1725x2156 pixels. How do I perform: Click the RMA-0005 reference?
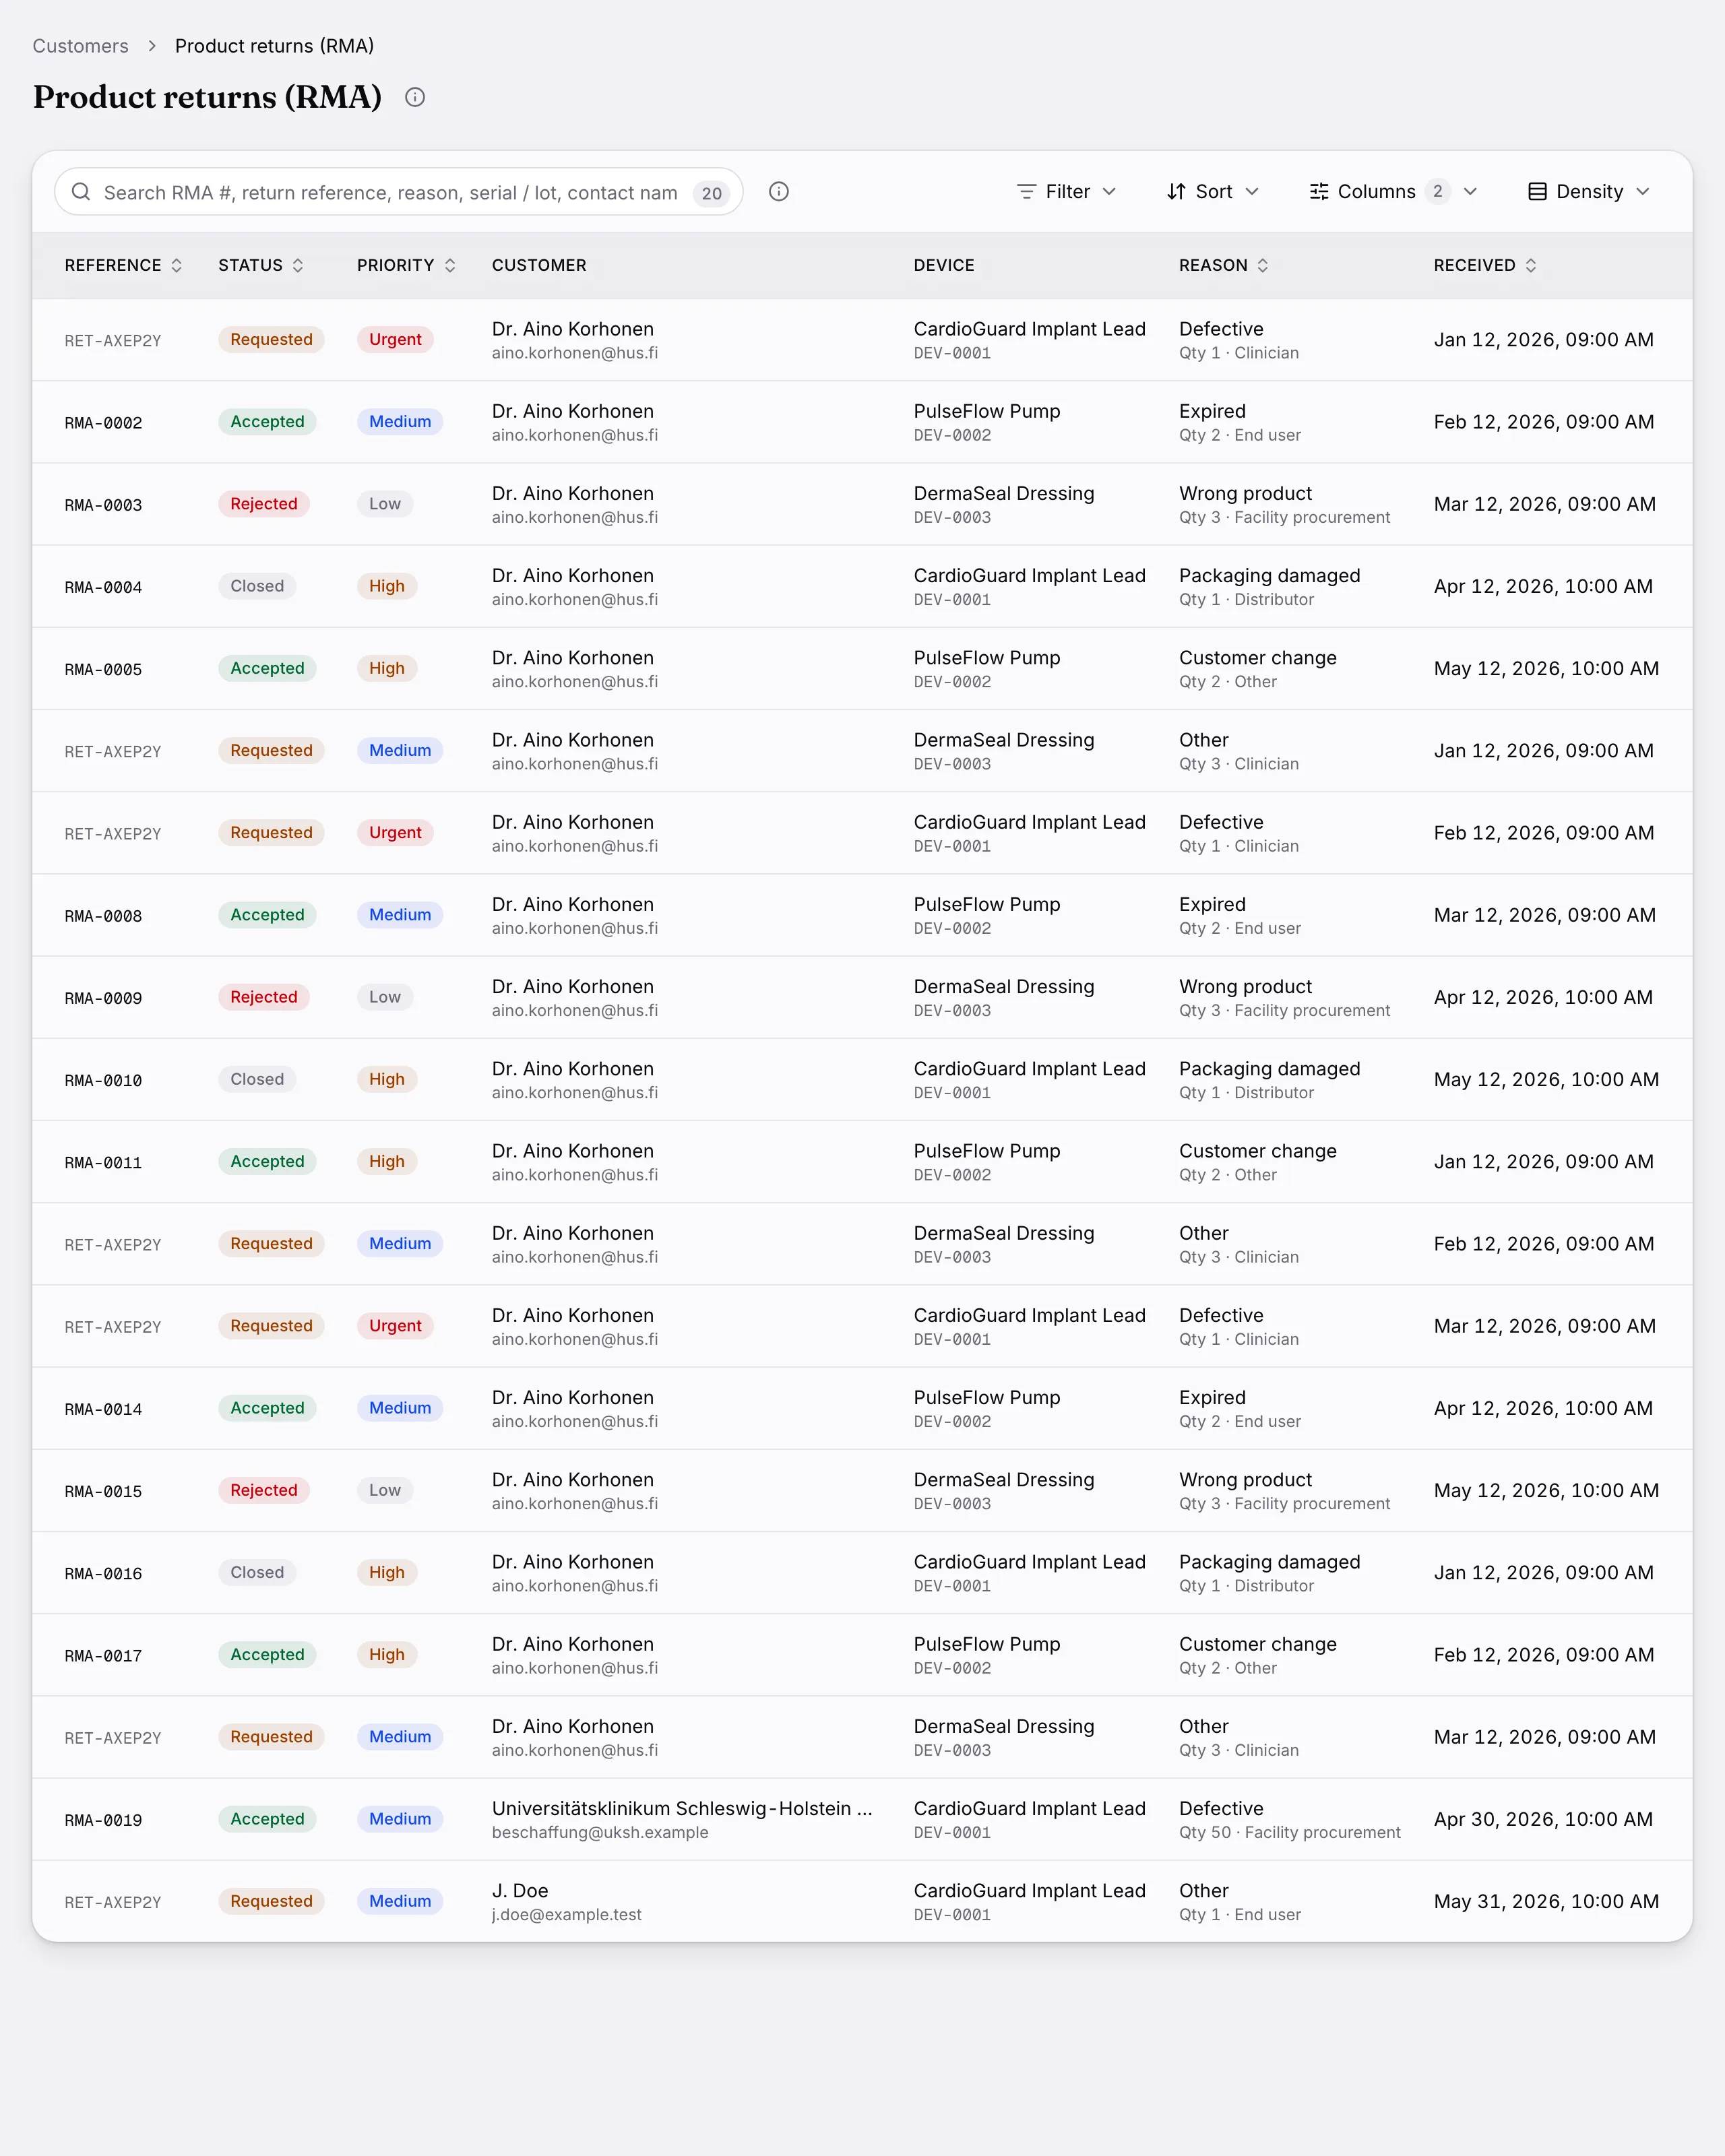(x=103, y=670)
